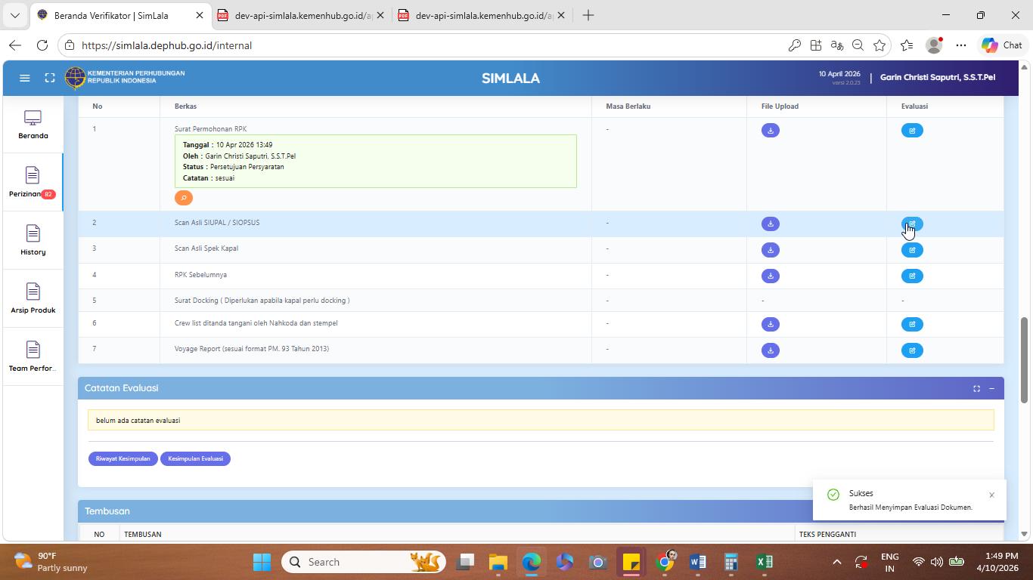Open the Calculator app from taskbar

point(731,562)
